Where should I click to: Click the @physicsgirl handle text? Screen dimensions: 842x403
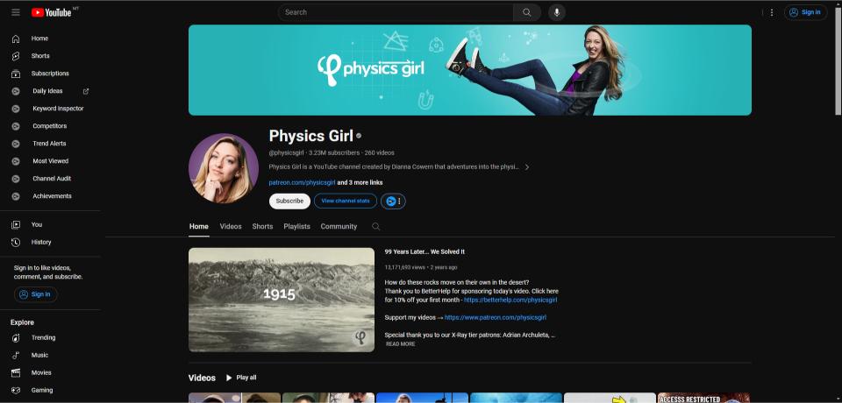(286, 153)
